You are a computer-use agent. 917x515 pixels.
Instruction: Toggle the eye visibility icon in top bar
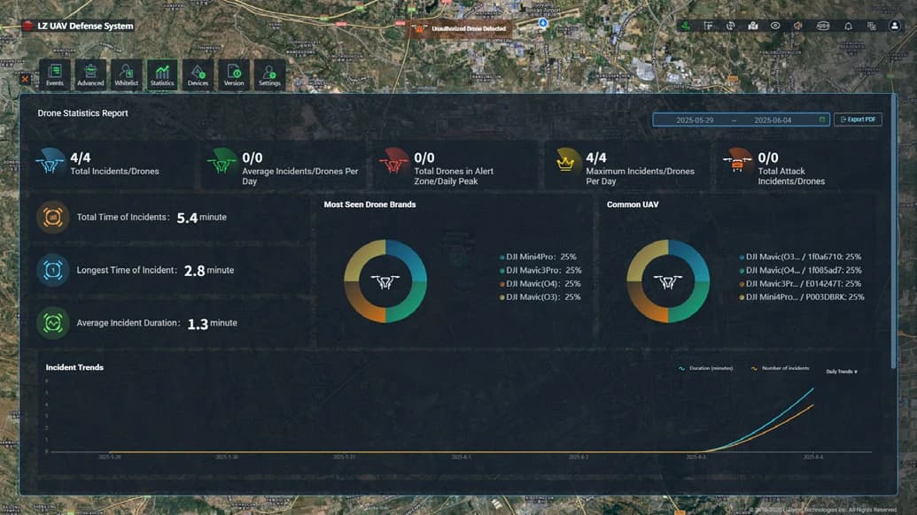click(x=775, y=26)
